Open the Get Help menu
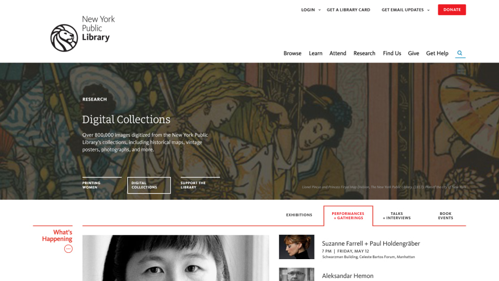499x281 pixels. [x=437, y=53]
